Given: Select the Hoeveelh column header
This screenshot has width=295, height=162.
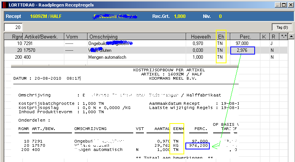Looking at the screenshot, I should tap(201, 37).
